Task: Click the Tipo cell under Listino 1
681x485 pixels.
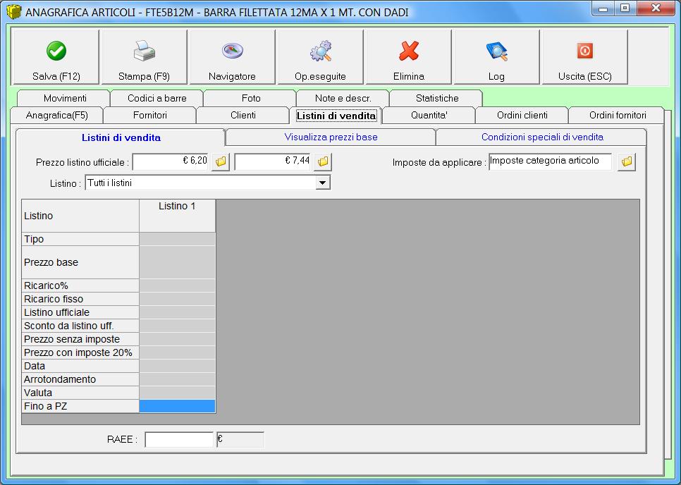Action: (x=177, y=239)
